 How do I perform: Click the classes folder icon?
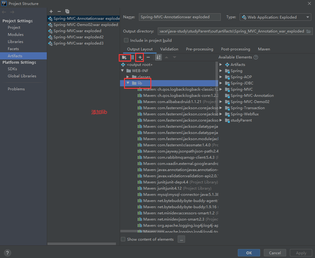pyautogui.click(x=134, y=77)
